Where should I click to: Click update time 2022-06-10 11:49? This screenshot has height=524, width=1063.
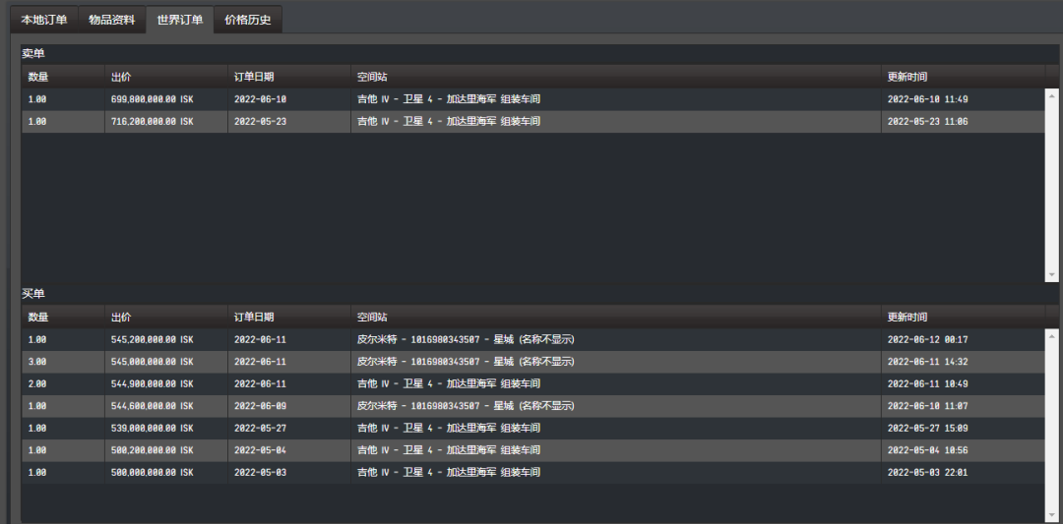[x=927, y=99]
